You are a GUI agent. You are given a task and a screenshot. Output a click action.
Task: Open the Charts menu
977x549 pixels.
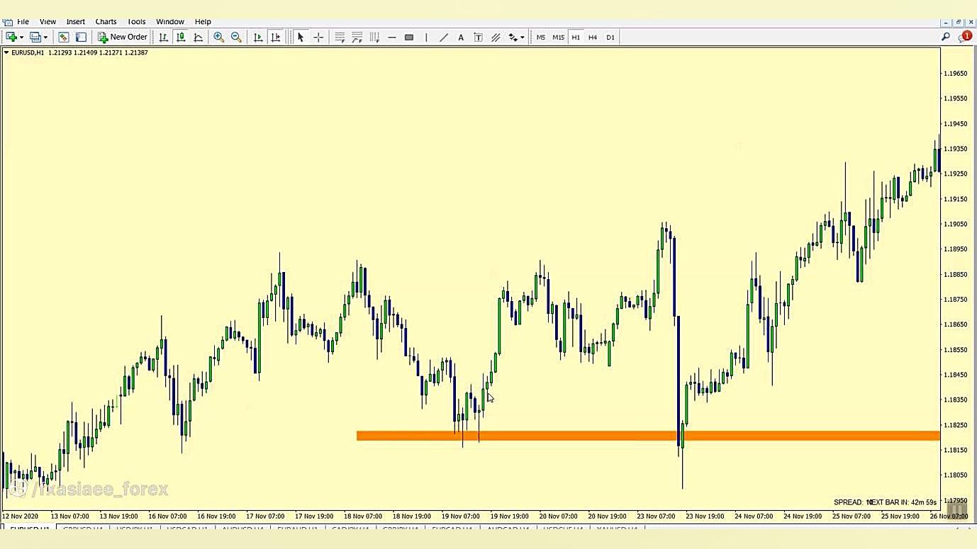[x=106, y=22]
